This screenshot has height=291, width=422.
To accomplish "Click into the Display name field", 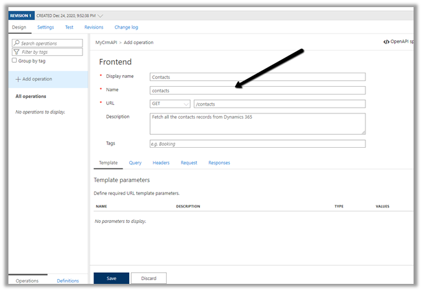I will coord(257,76).
